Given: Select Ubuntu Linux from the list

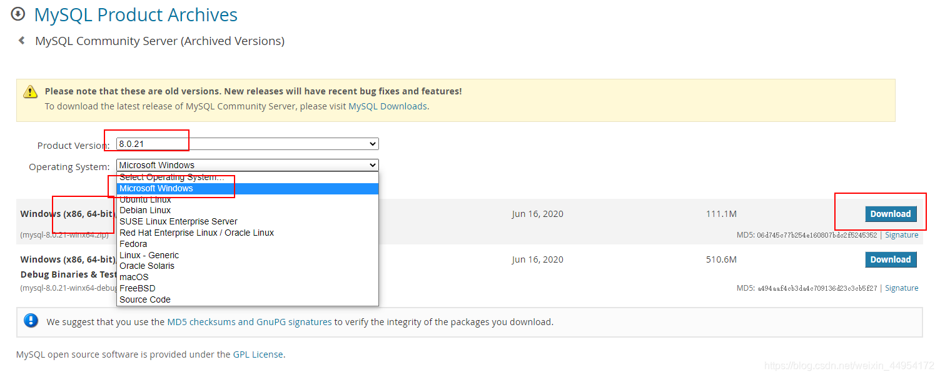Looking at the screenshot, I should (248, 199).
